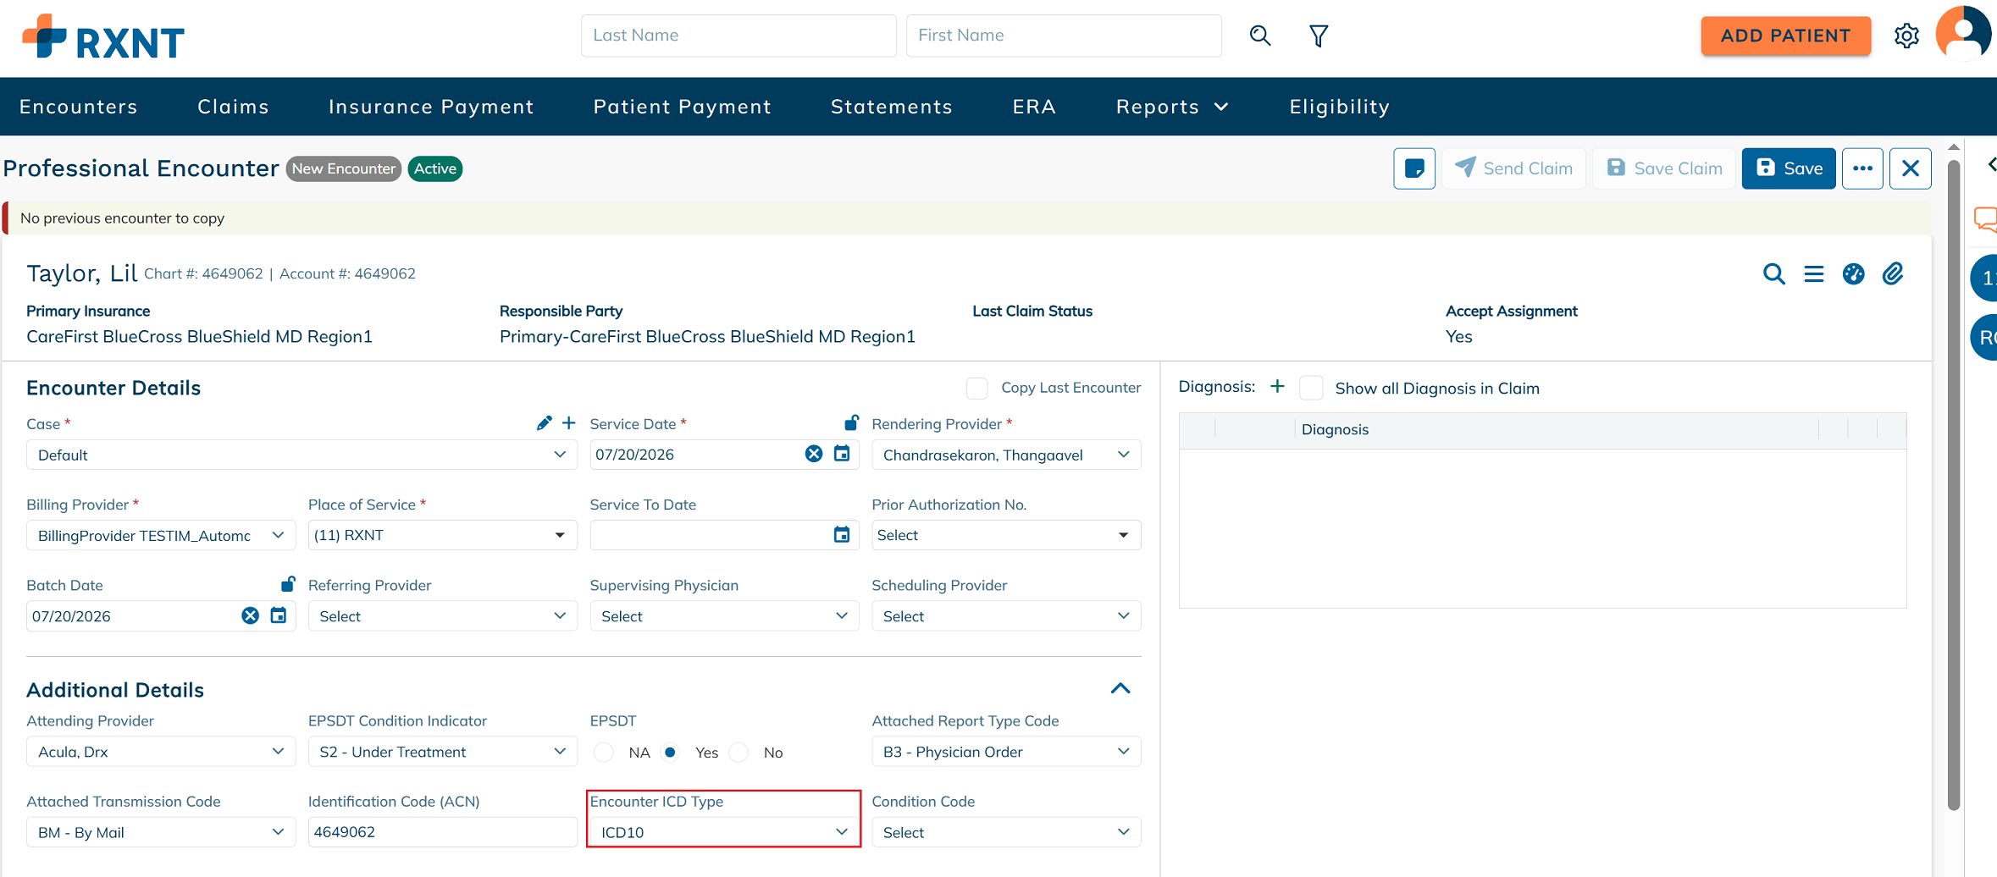The height and width of the screenshot is (877, 1997).
Task: Click the patient record search magnifier icon
Action: [x=1773, y=274]
